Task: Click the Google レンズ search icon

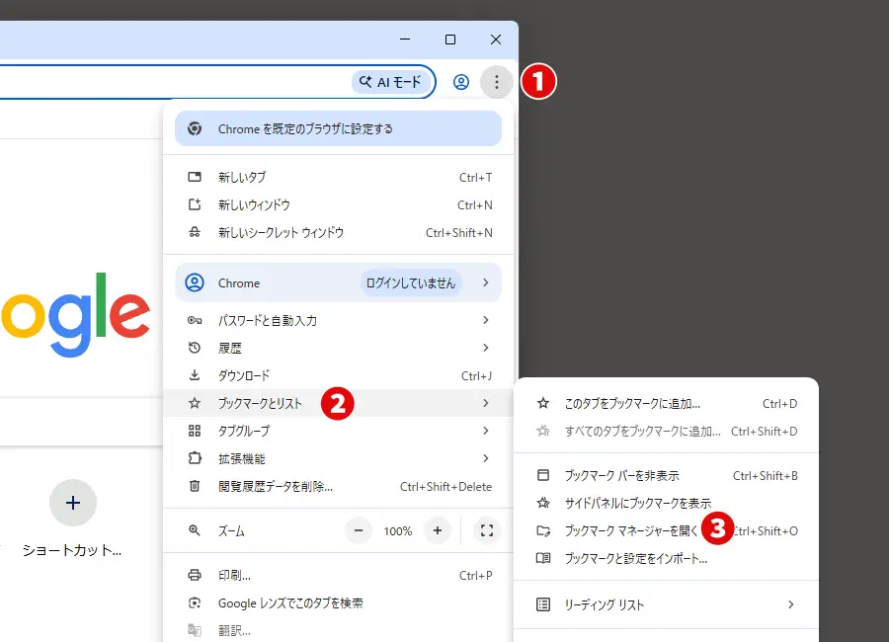Action: point(194,603)
